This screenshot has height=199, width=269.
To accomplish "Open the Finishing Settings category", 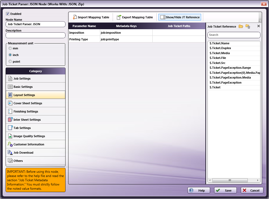I will pyautogui.click(x=35, y=111).
